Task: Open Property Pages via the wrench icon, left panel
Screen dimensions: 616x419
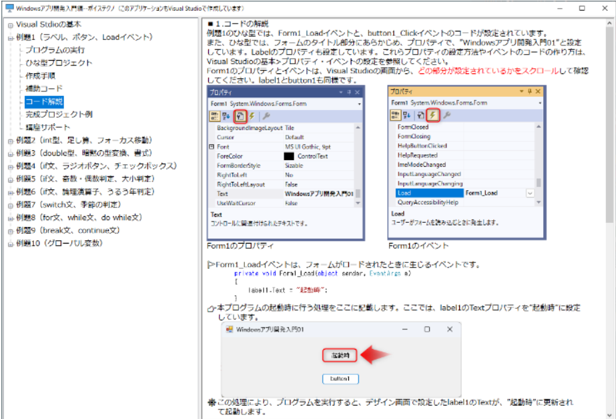Action: pos(266,115)
